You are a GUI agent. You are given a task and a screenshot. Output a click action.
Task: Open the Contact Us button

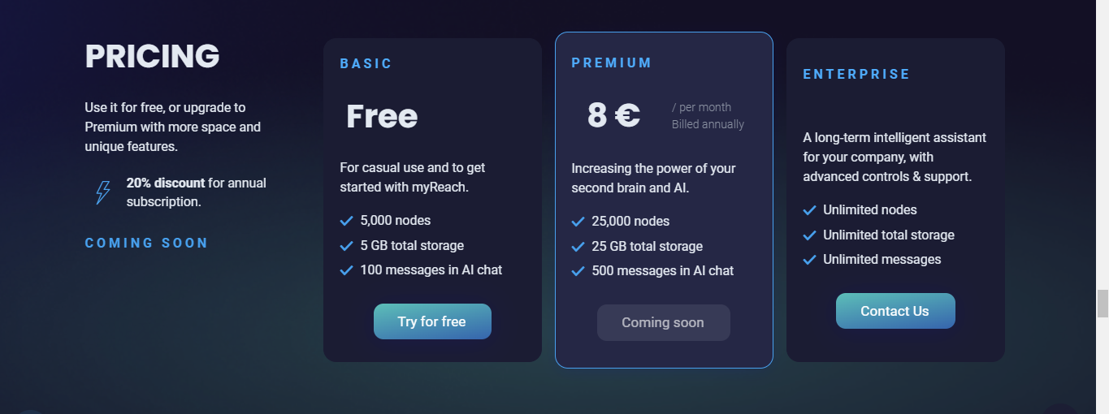pyautogui.click(x=895, y=311)
